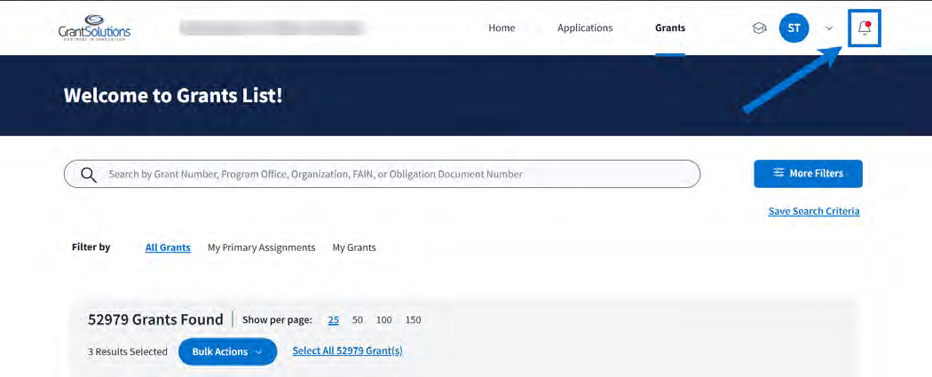
Task: Click the notification bell icon
Action: 864,28
